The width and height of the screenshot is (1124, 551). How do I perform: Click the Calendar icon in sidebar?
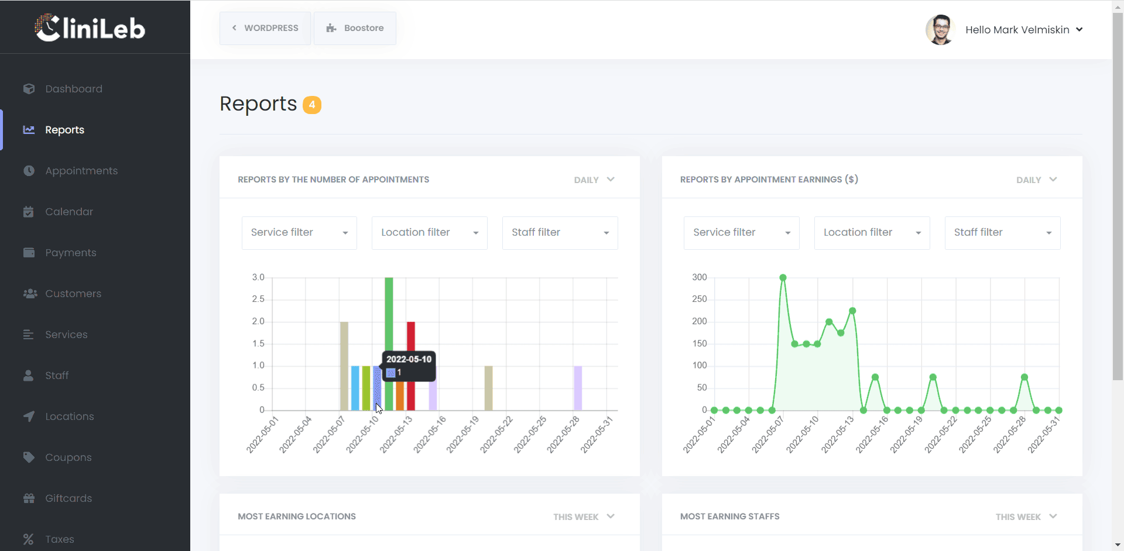pos(29,212)
